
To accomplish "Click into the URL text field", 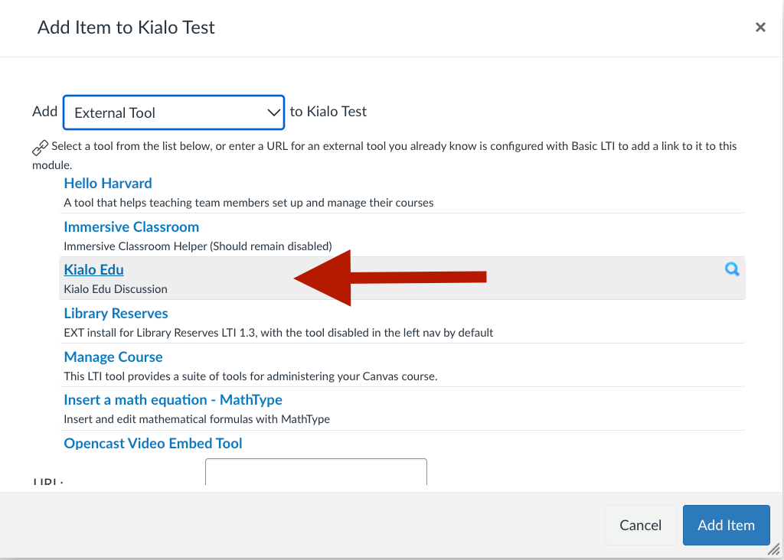I will click(x=315, y=472).
